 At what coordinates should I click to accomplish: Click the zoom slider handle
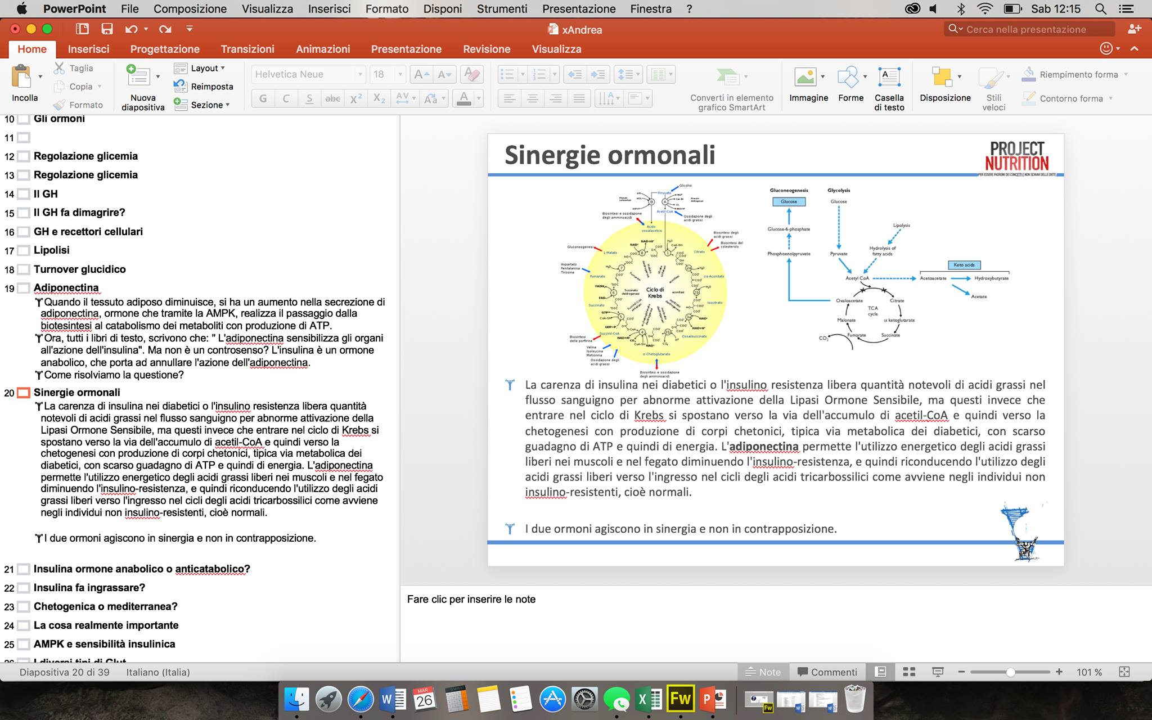(1010, 672)
